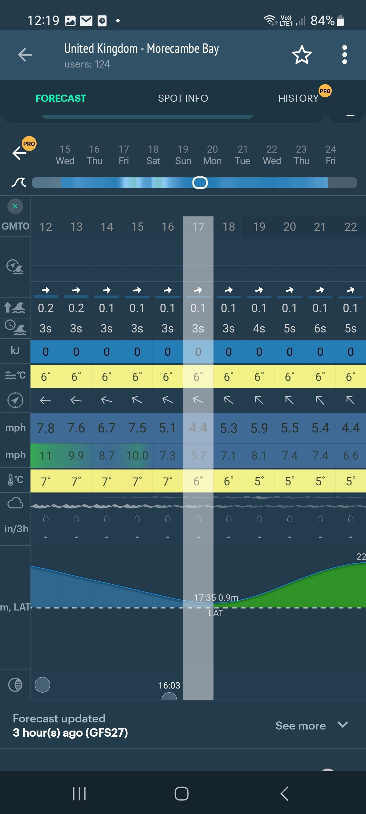The height and width of the screenshot is (814, 366).
Task: Favorite Morecambe Bay with star icon
Action: (x=302, y=55)
